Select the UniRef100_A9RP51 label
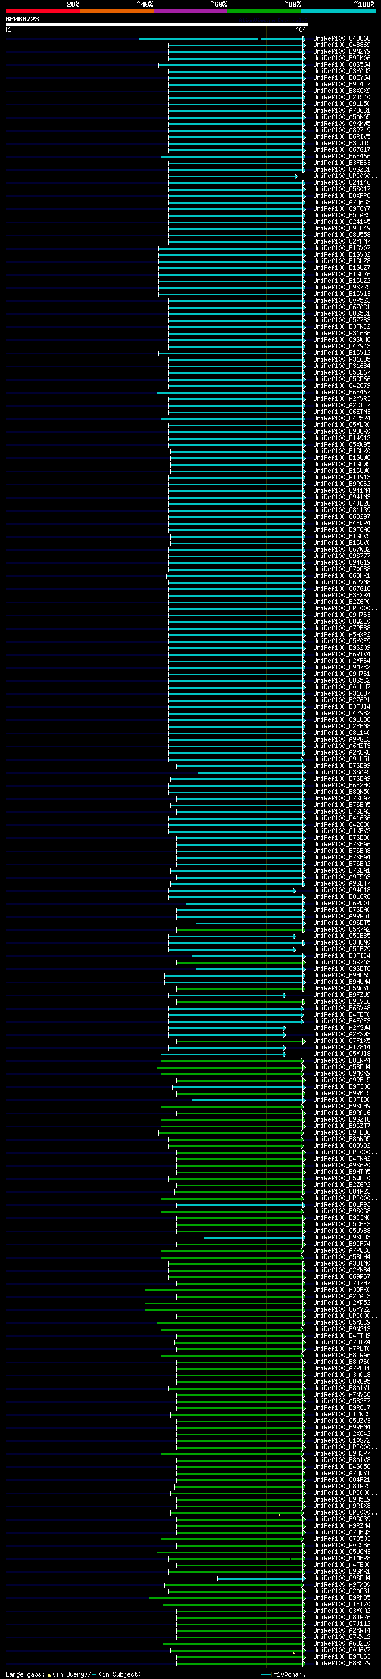The image size is (381, 1679). coord(341,917)
